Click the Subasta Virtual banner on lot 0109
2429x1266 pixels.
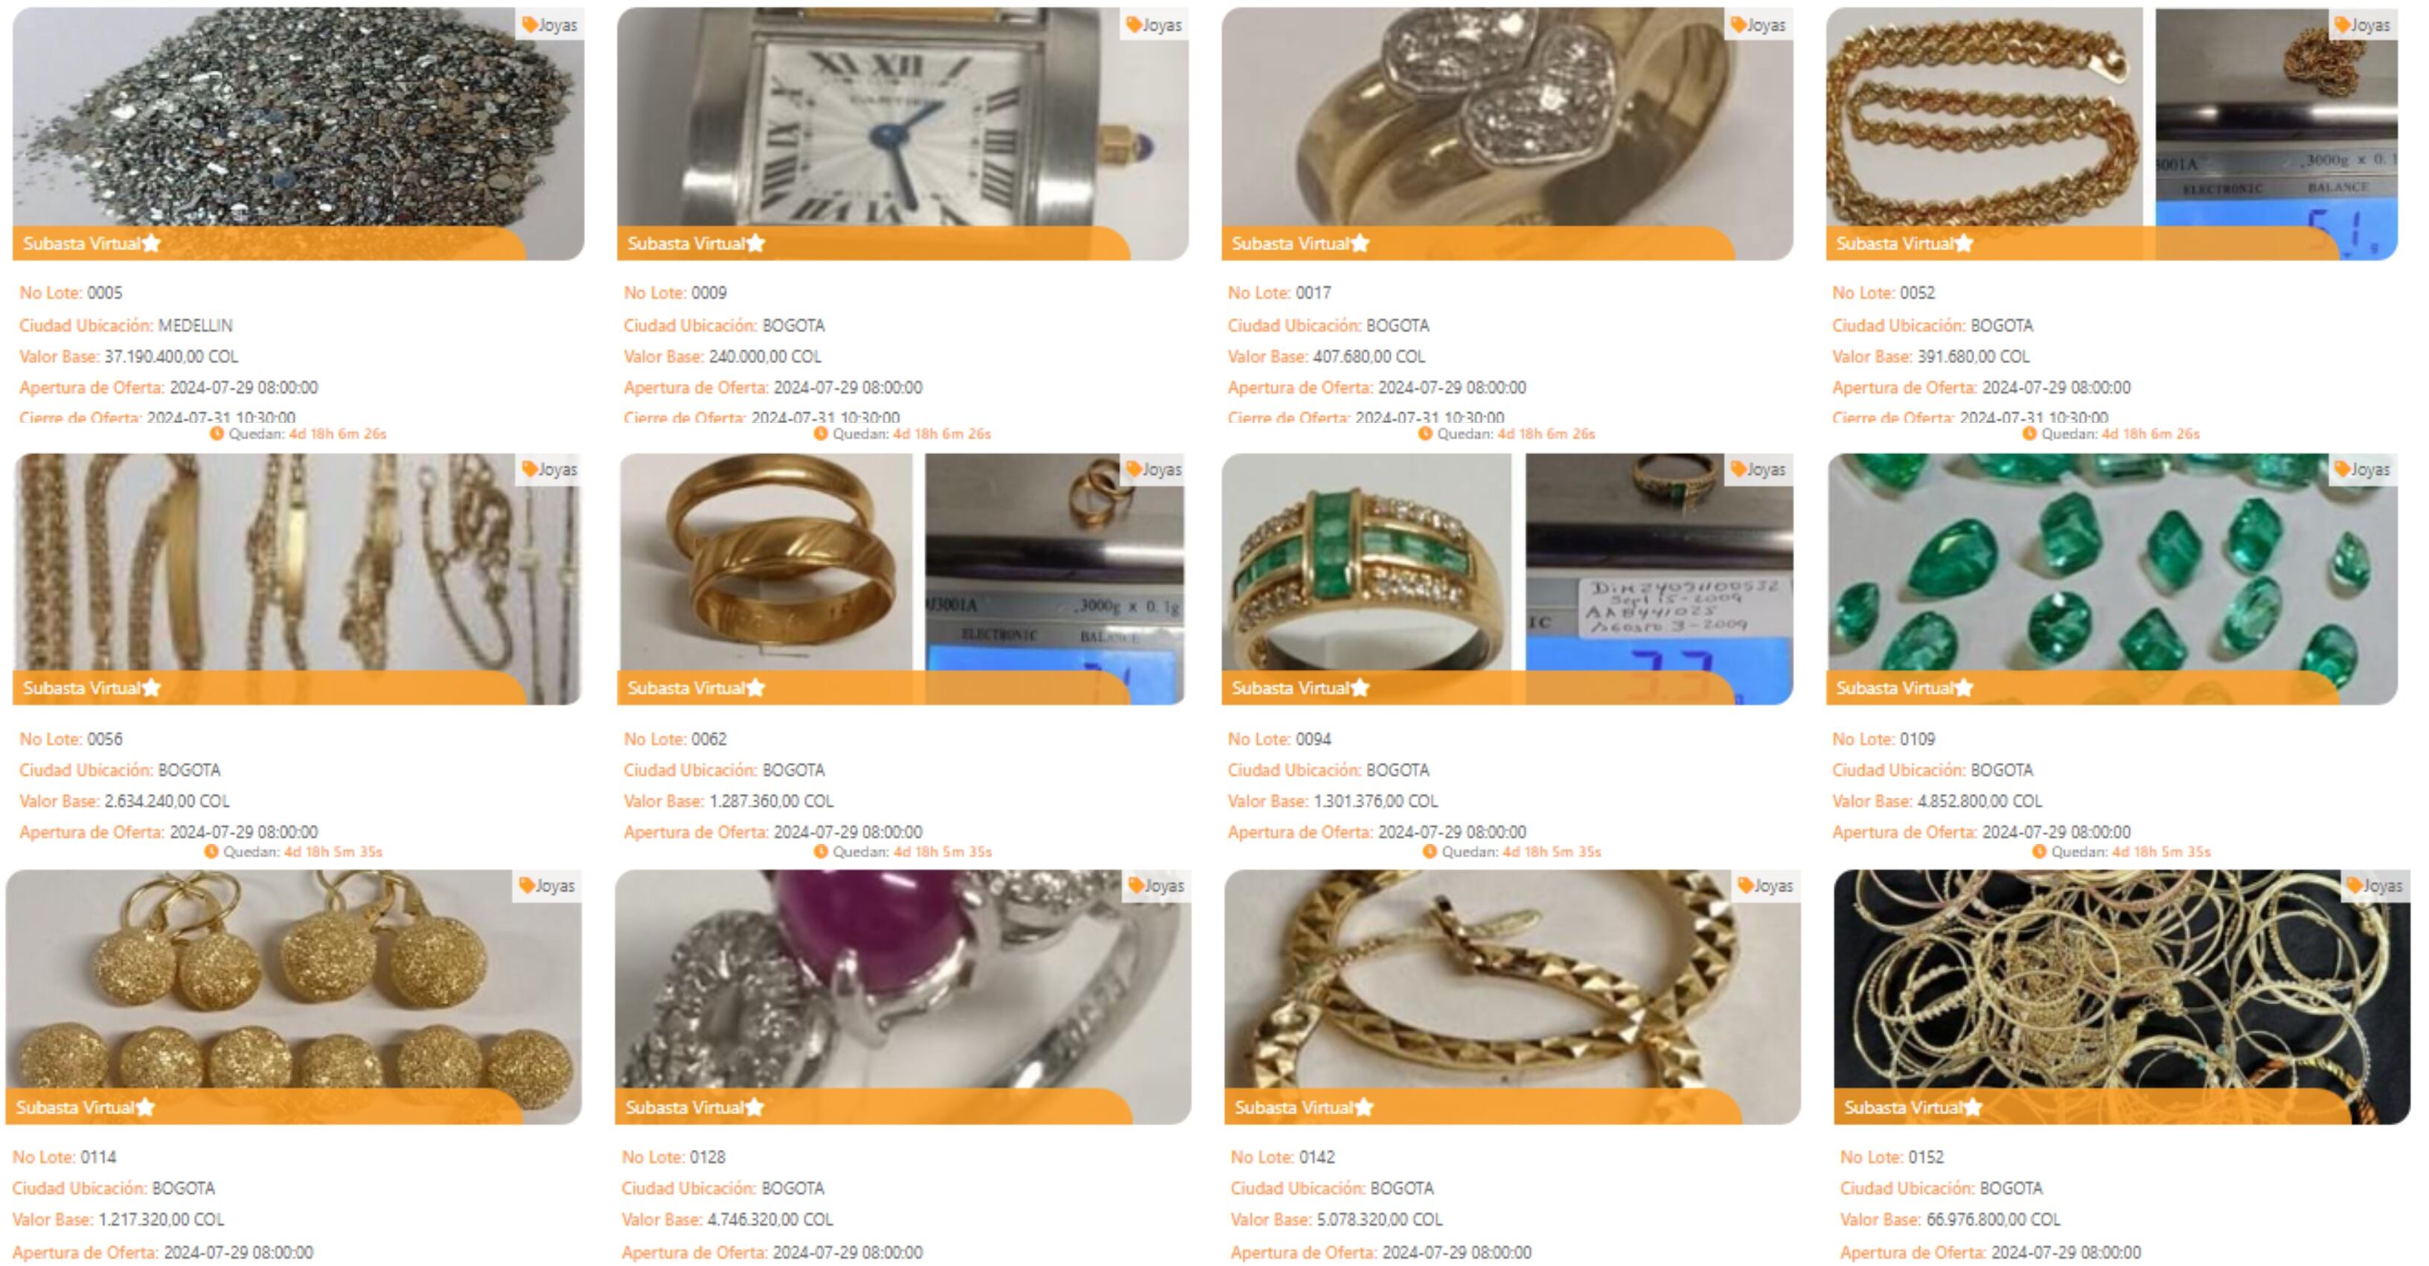click(x=2082, y=688)
